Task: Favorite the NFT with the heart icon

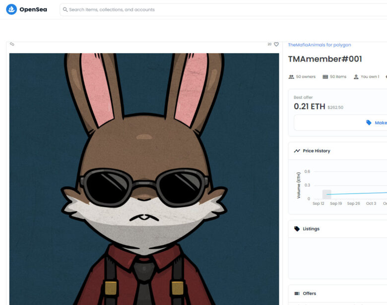Action: (276, 44)
